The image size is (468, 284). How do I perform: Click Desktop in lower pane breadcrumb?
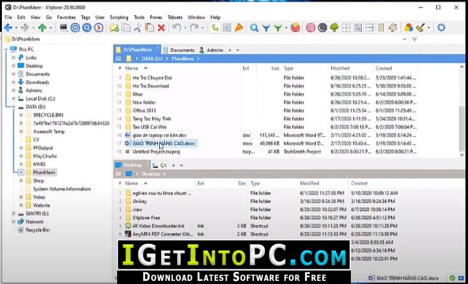[151, 174]
